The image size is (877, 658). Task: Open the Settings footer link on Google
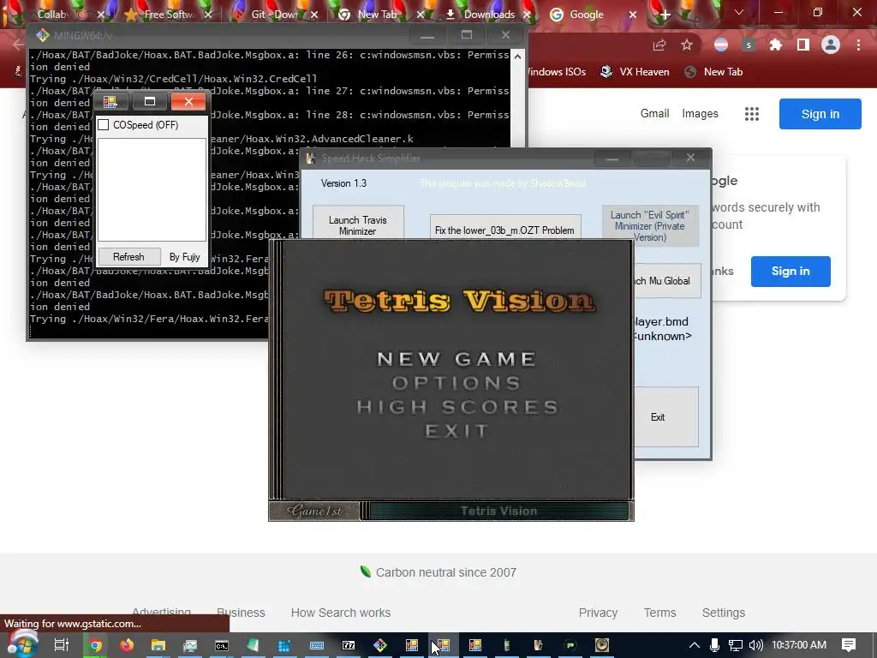[x=723, y=613]
